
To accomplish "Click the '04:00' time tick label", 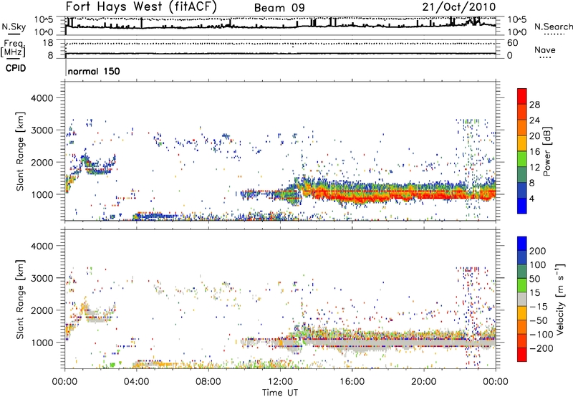I will pyautogui.click(x=137, y=382).
